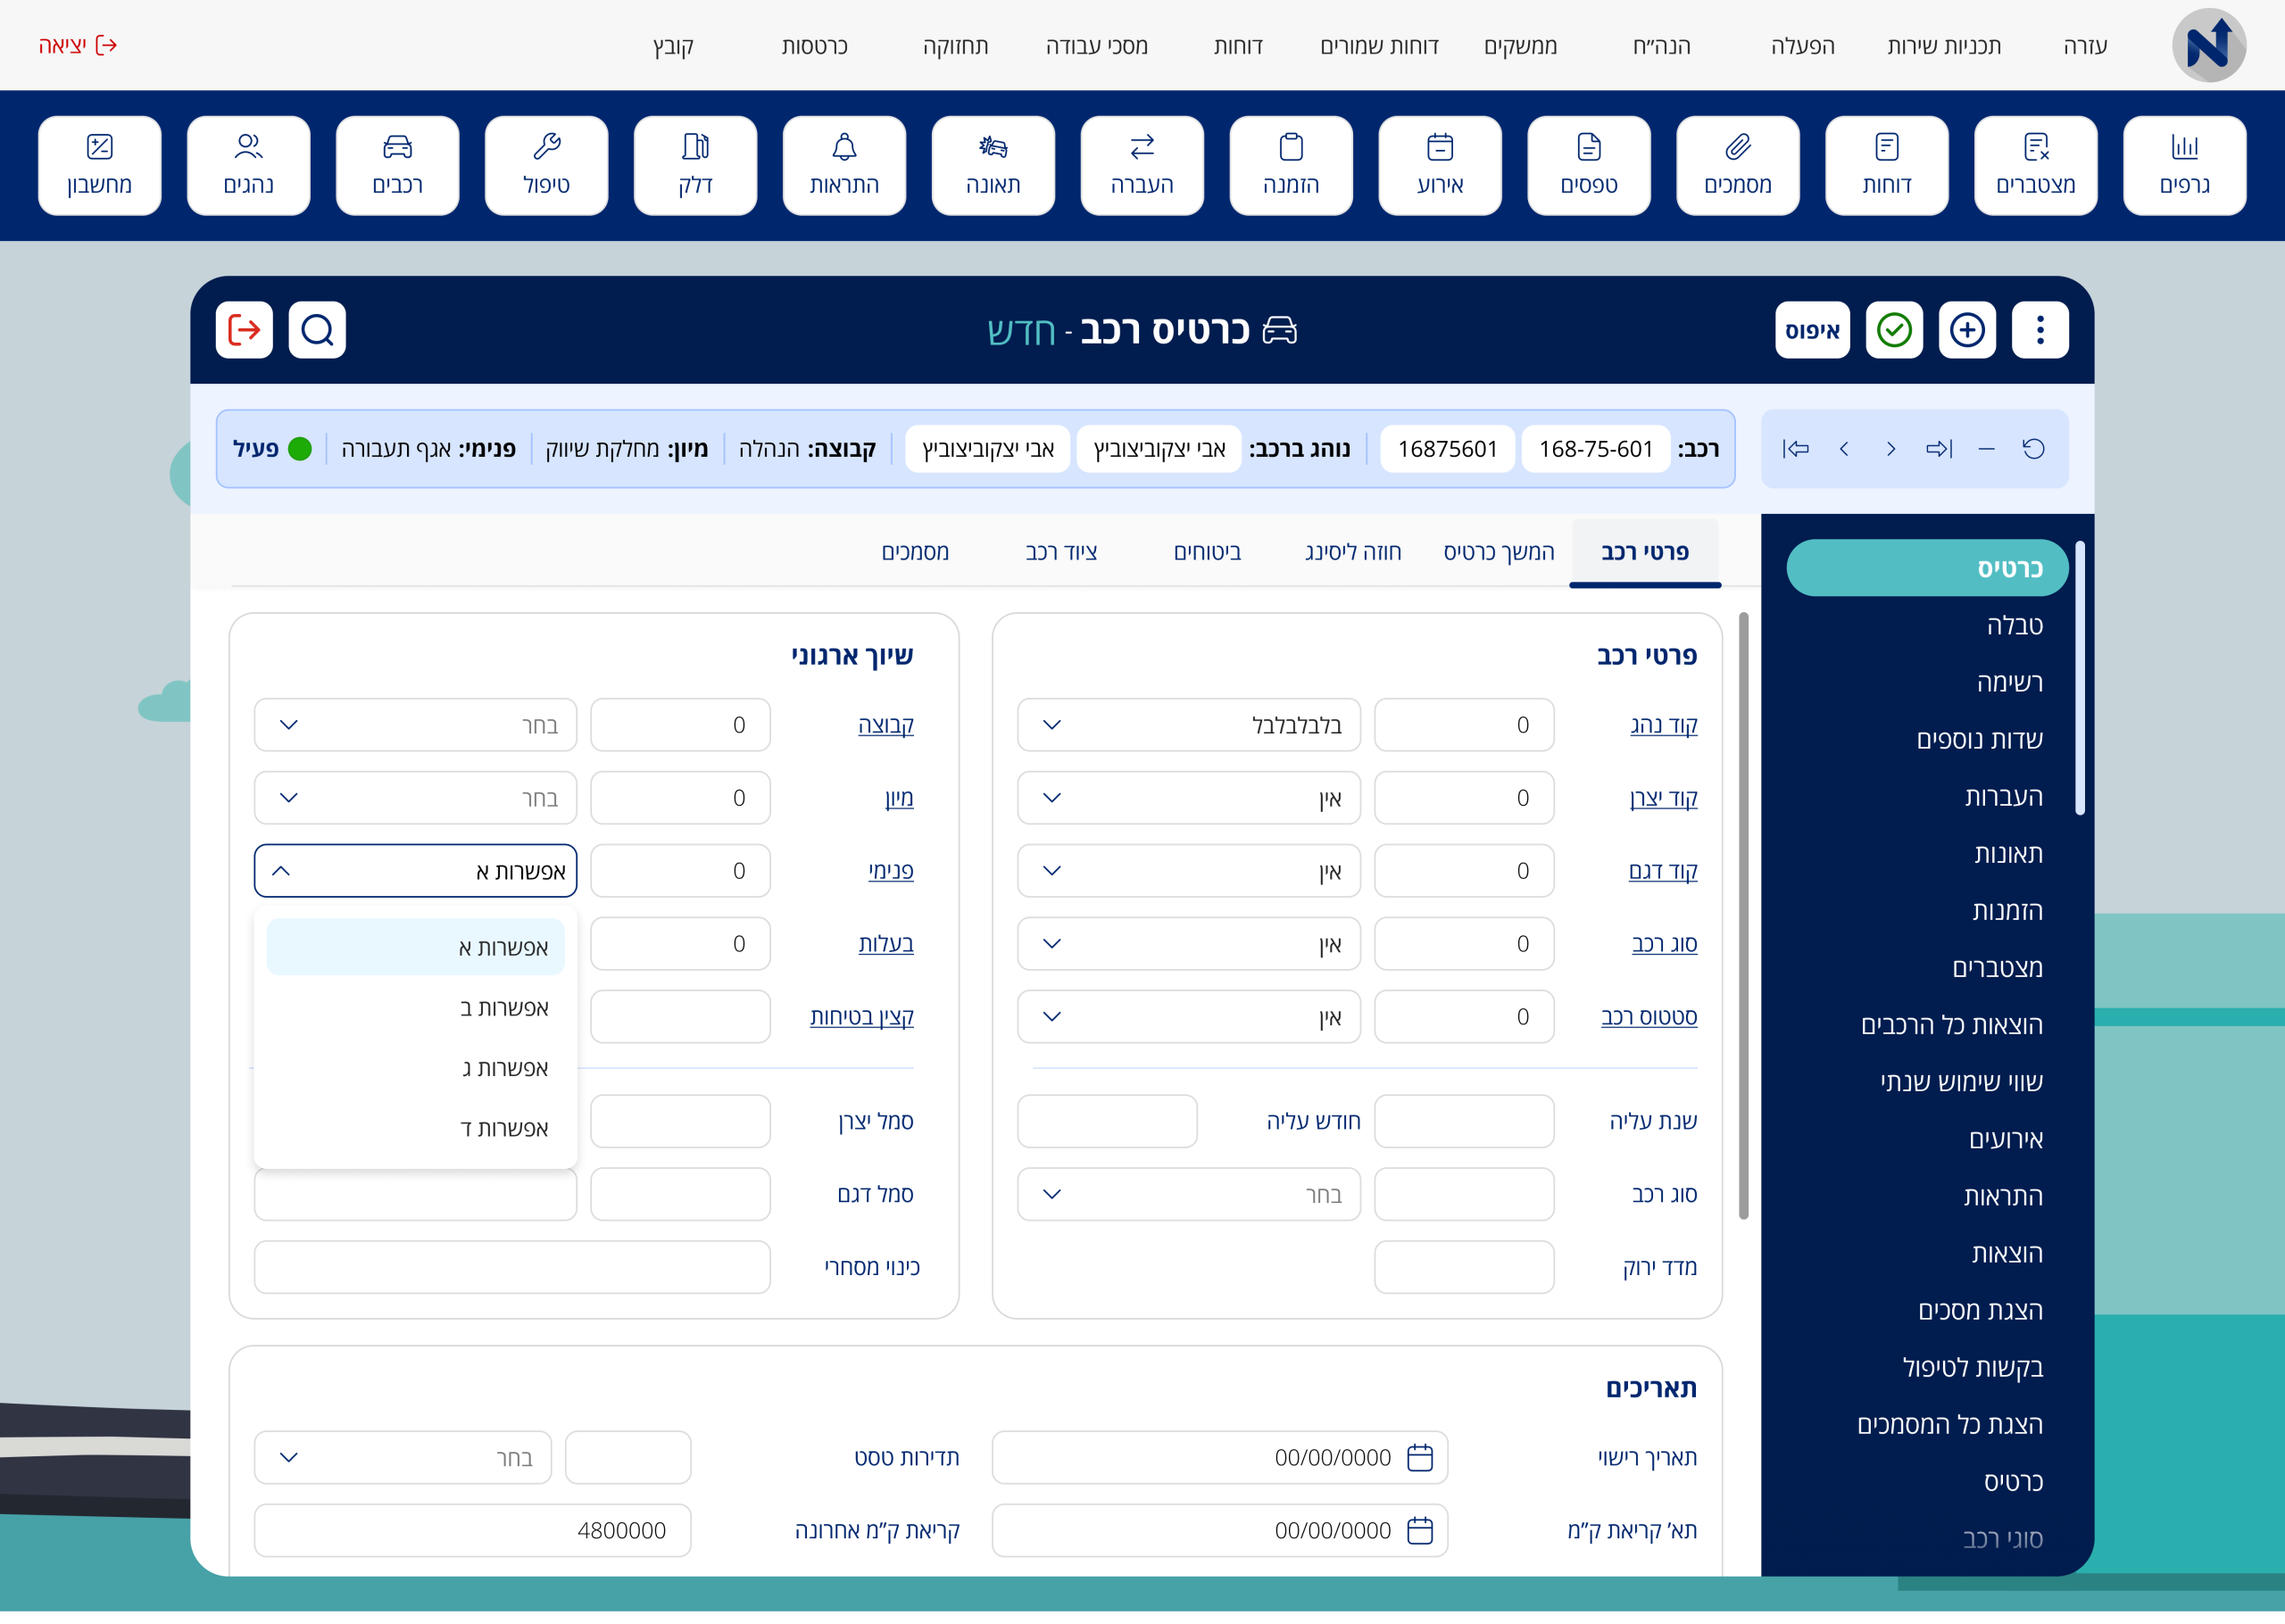The width and height of the screenshot is (2285, 1624).
Task: Open the דוחות top menu item
Action: tap(1238, 46)
